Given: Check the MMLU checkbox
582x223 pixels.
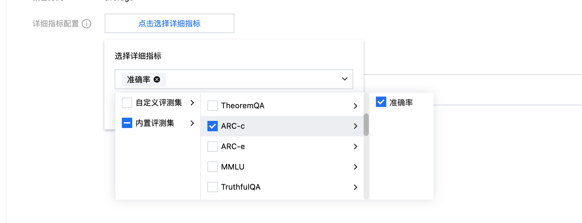Looking at the screenshot, I should [x=213, y=167].
